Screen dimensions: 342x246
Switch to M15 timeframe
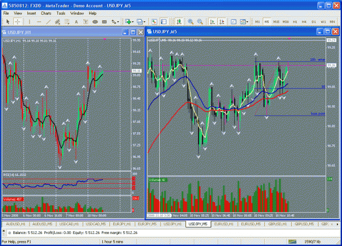(x=276, y=22)
